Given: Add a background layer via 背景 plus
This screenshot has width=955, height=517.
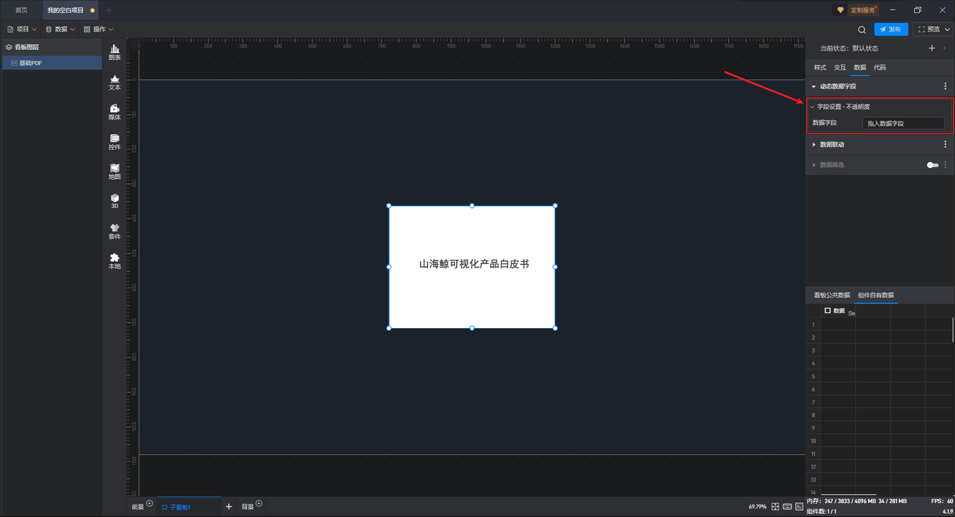Looking at the screenshot, I should click(259, 504).
